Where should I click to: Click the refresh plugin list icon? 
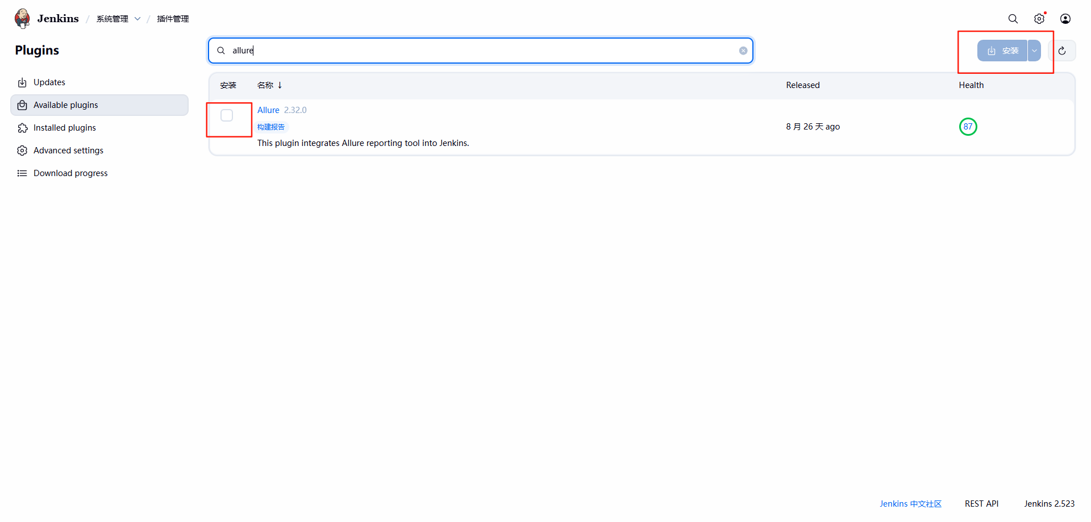[1062, 51]
